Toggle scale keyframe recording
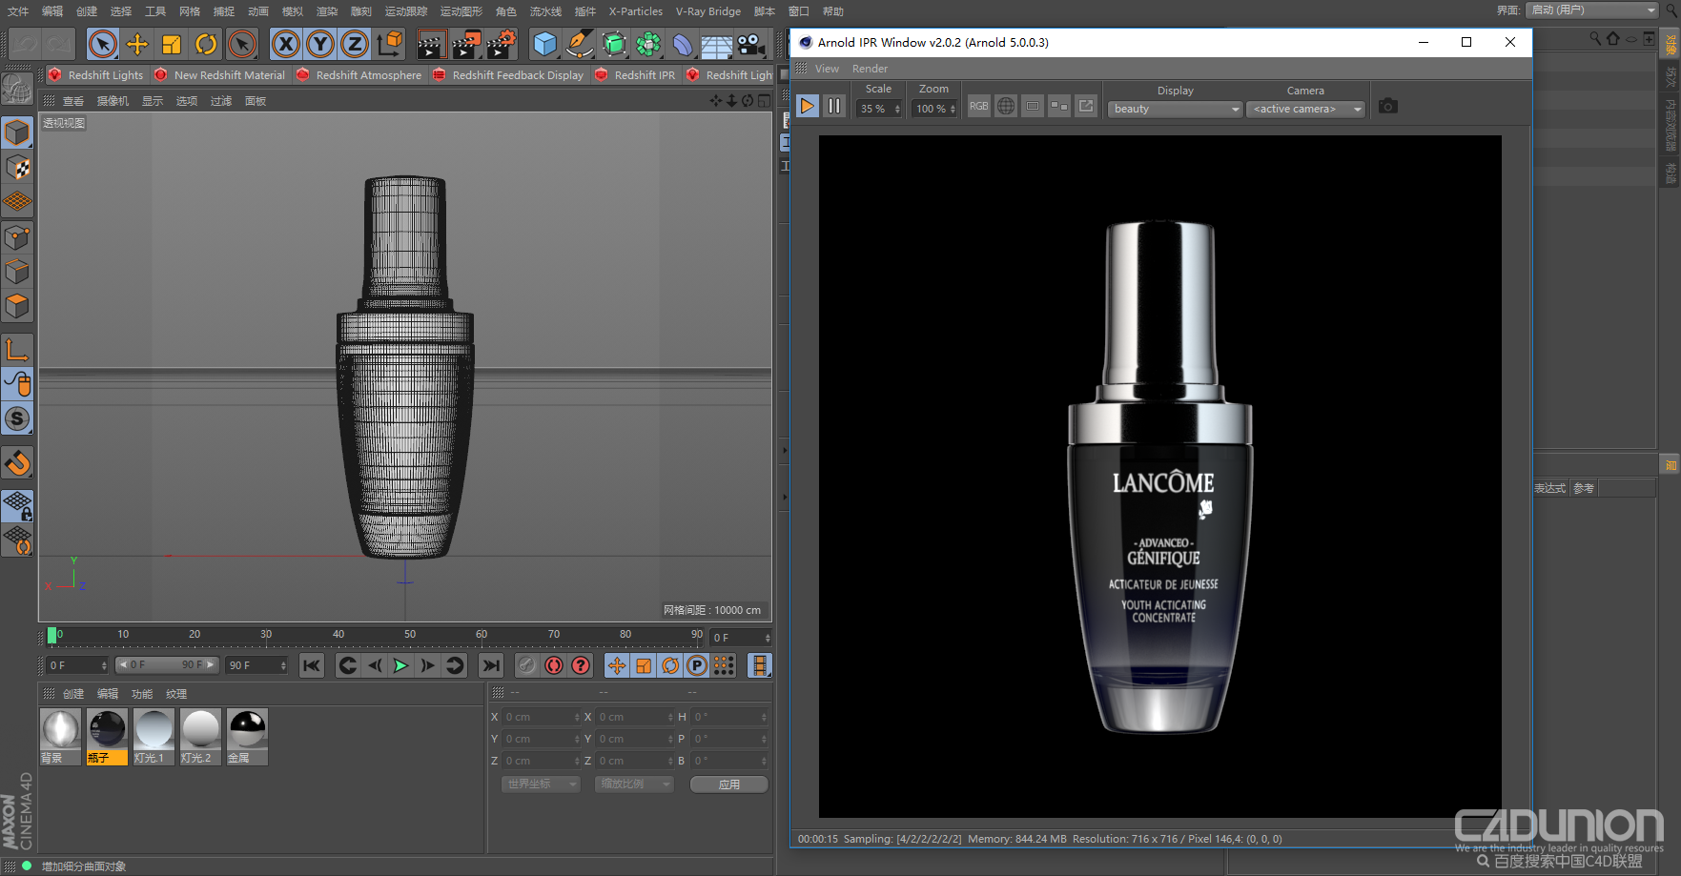The height and width of the screenshot is (876, 1681). (x=644, y=665)
